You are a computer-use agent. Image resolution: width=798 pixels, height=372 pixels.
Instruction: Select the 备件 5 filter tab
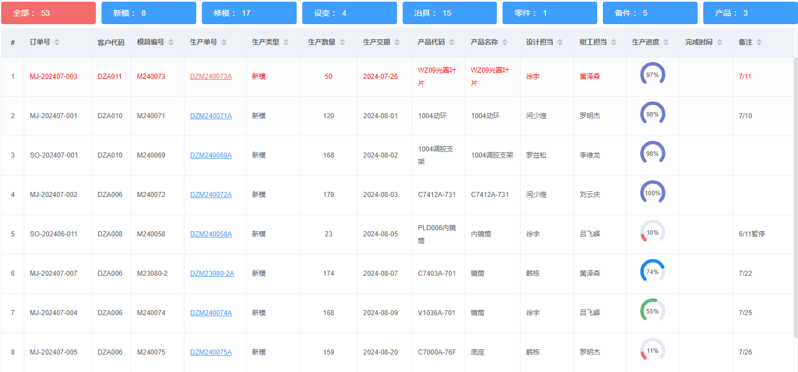coord(650,13)
